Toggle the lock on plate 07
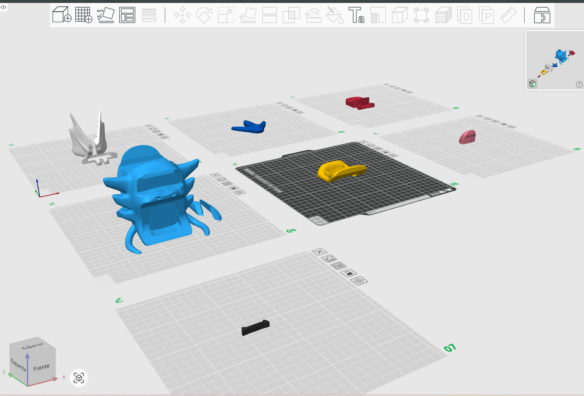 (x=348, y=273)
